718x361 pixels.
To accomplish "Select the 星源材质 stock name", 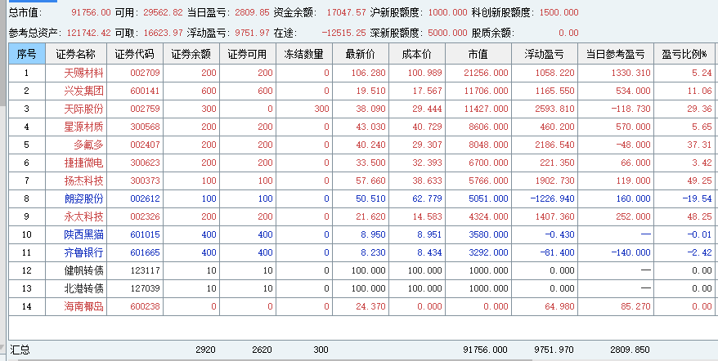I will (x=83, y=127).
